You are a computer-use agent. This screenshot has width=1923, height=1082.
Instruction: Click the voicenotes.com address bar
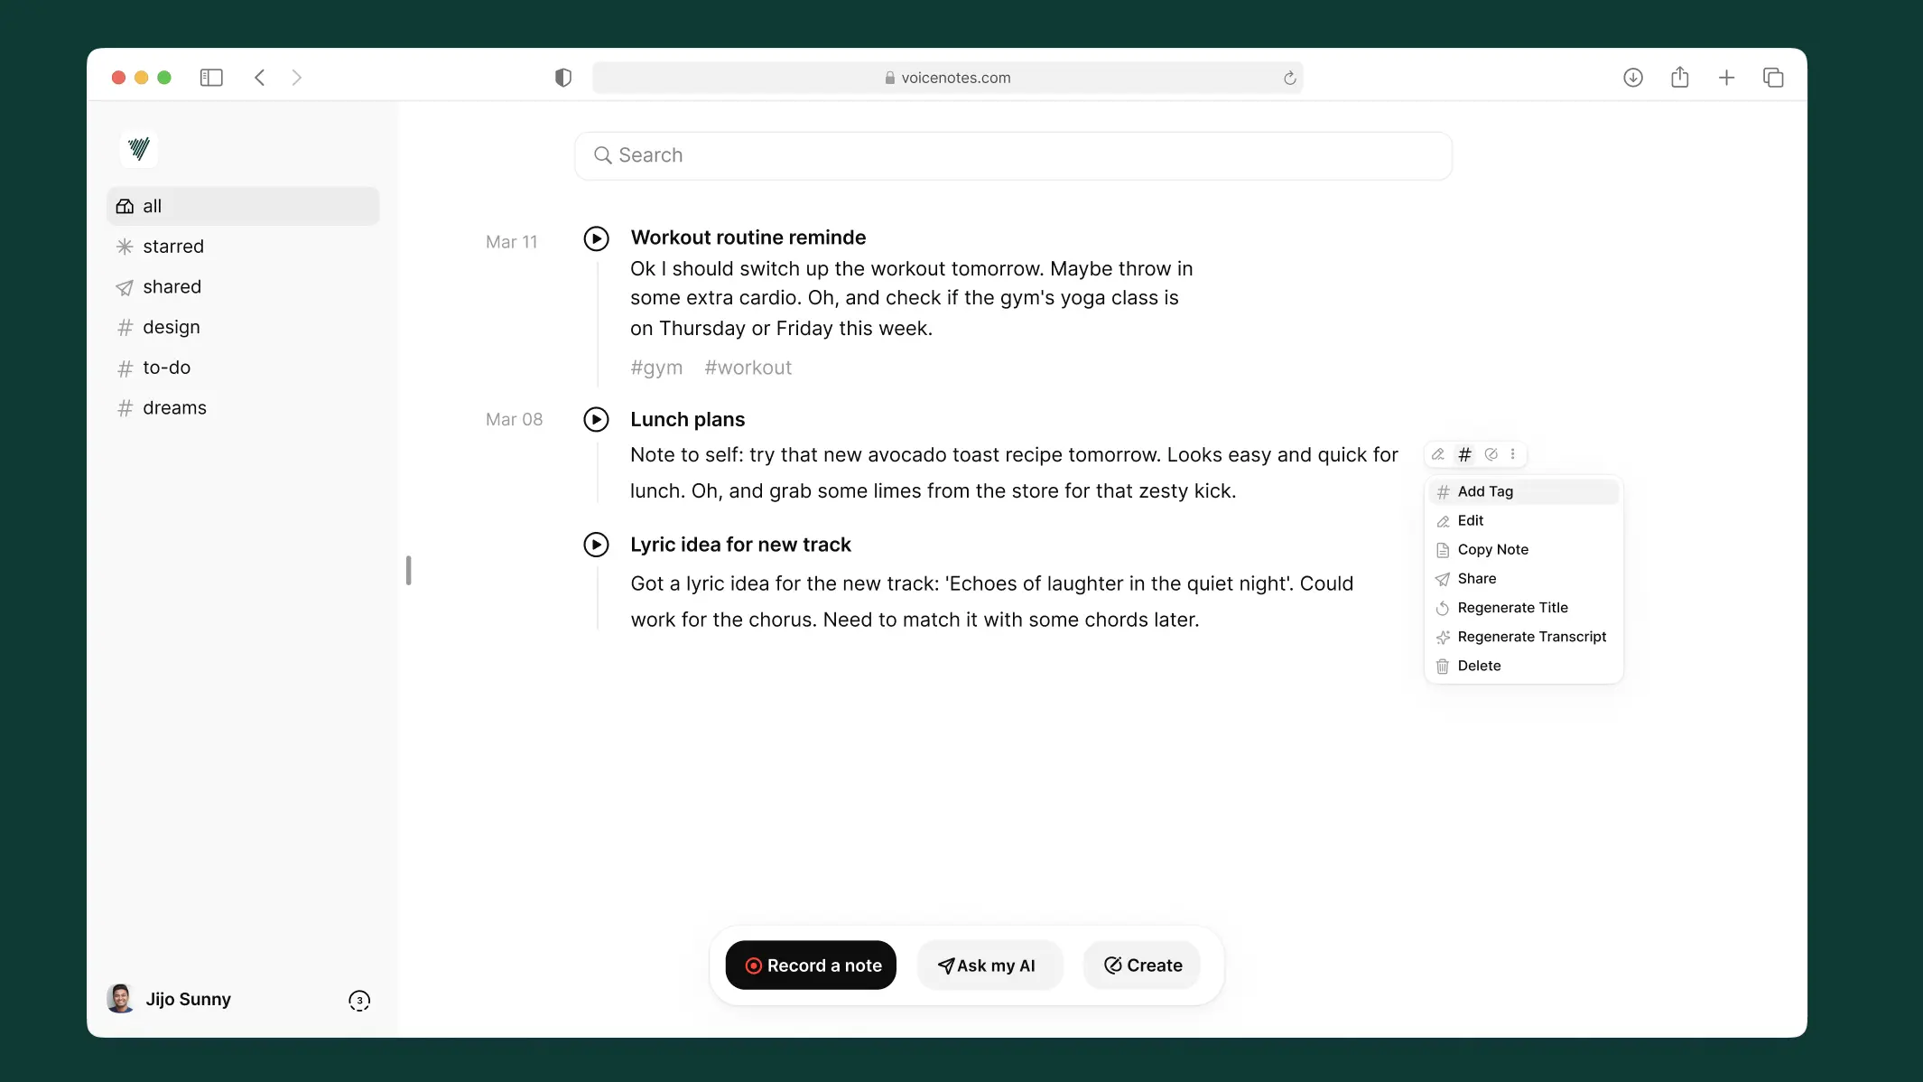(948, 78)
